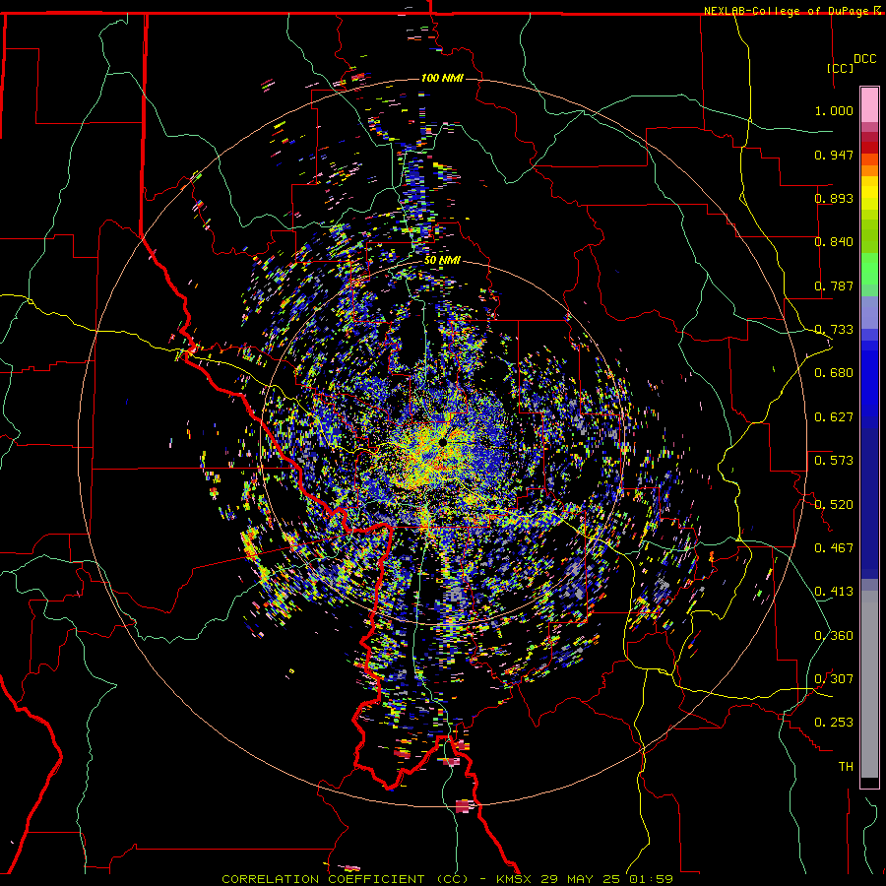Viewport: 886px width, 886px height.
Task: Click the 1.000 scale value
Action: coord(834,110)
